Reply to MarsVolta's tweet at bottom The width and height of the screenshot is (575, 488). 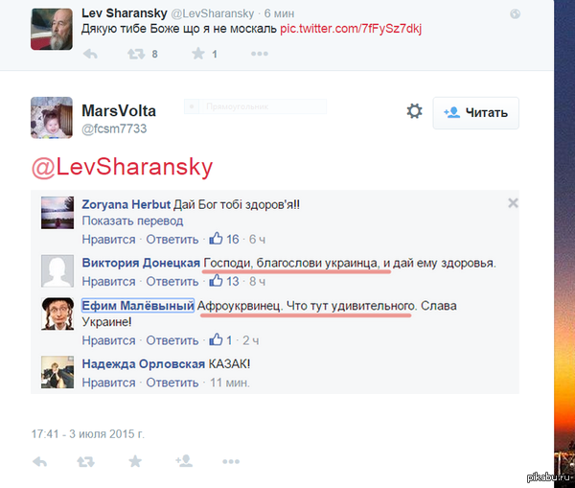click(39, 461)
